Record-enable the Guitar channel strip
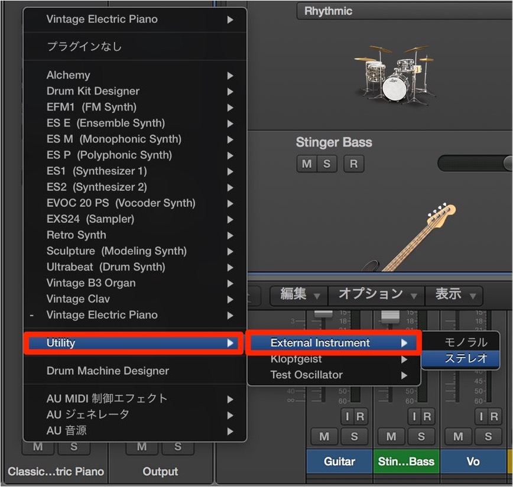The height and width of the screenshot is (487, 513). click(x=361, y=416)
